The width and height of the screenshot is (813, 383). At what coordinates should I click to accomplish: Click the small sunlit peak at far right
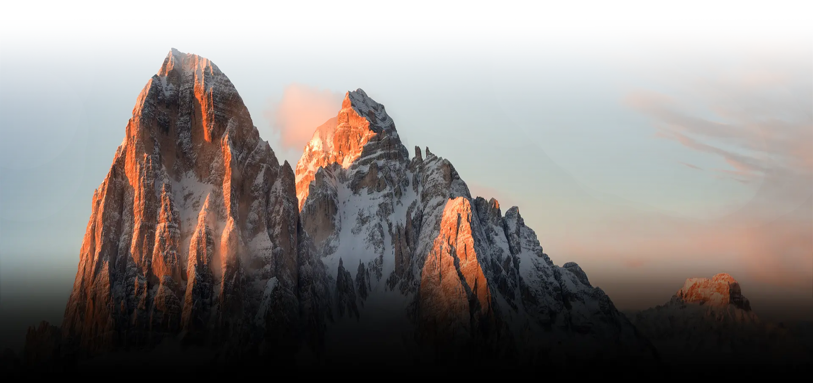click(711, 289)
